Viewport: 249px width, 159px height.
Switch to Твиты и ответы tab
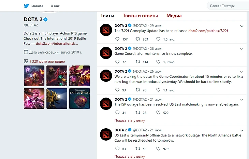point(140,16)
